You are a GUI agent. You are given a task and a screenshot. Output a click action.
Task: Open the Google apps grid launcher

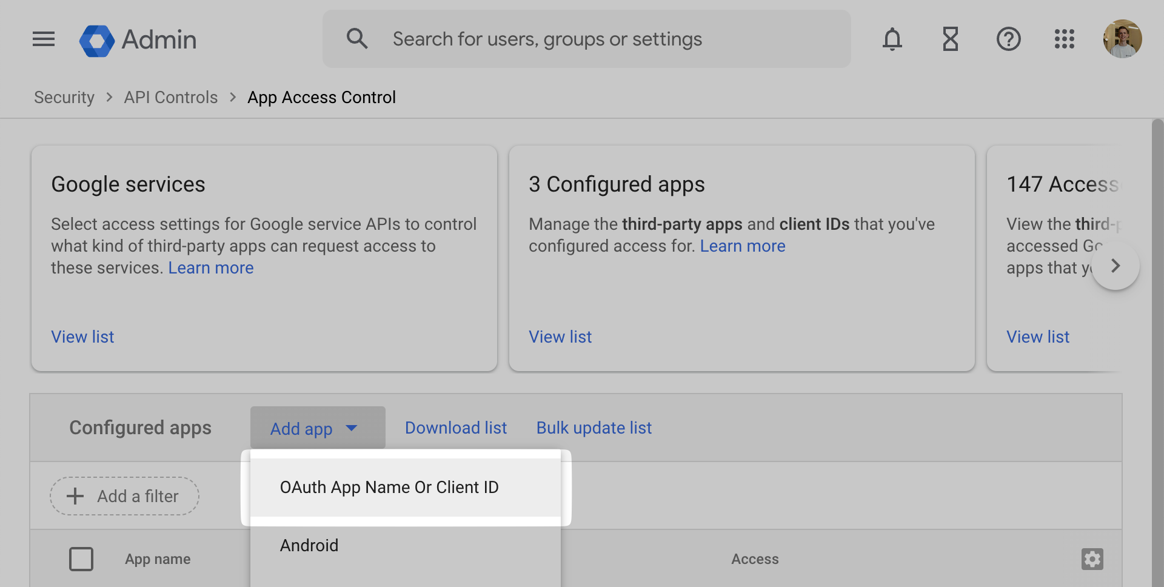tap(1064, 39)
